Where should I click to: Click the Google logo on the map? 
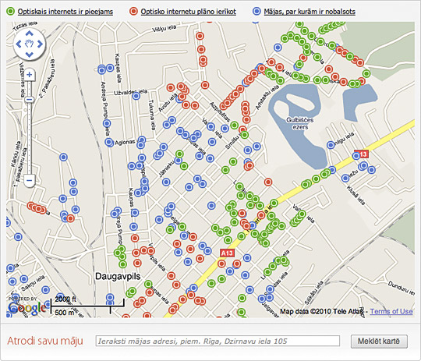coord(27,308)
